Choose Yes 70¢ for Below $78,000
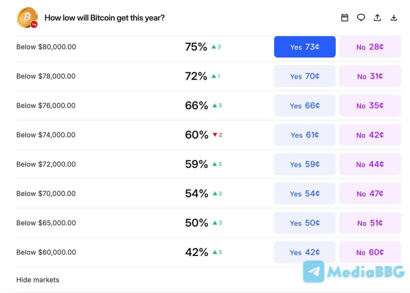Image resolution: width=410 pixels, height=293 pixels. 305,76
